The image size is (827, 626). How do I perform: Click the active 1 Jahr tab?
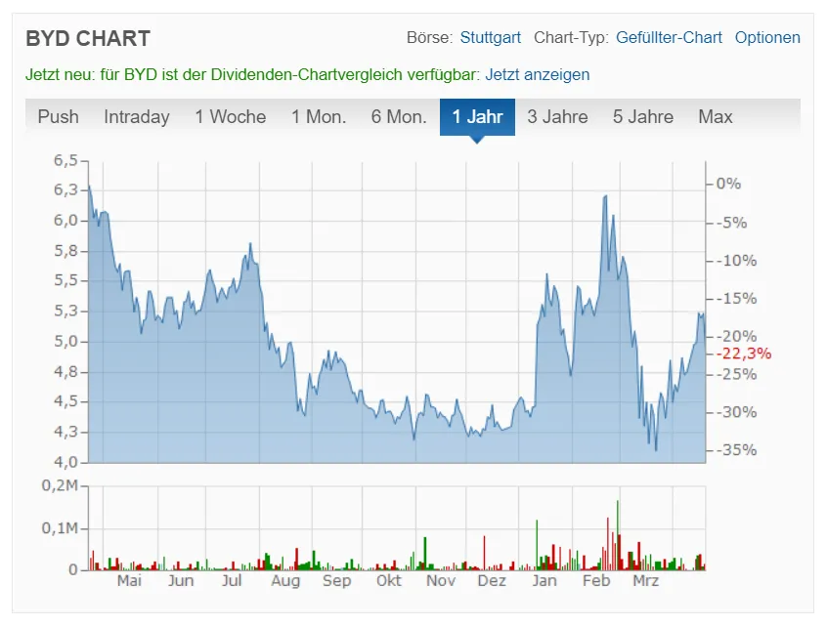[477, 117]
